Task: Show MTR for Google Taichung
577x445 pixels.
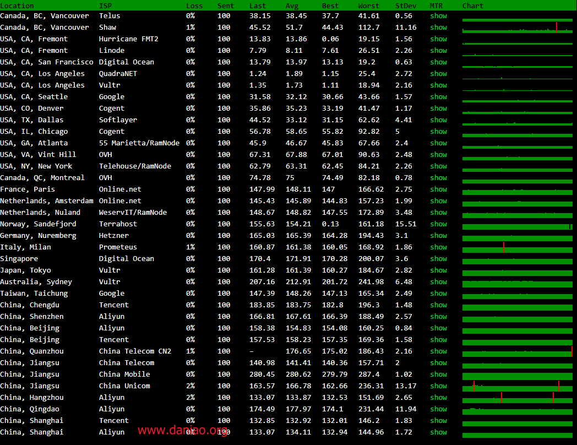Action: [x=438, y=294]
